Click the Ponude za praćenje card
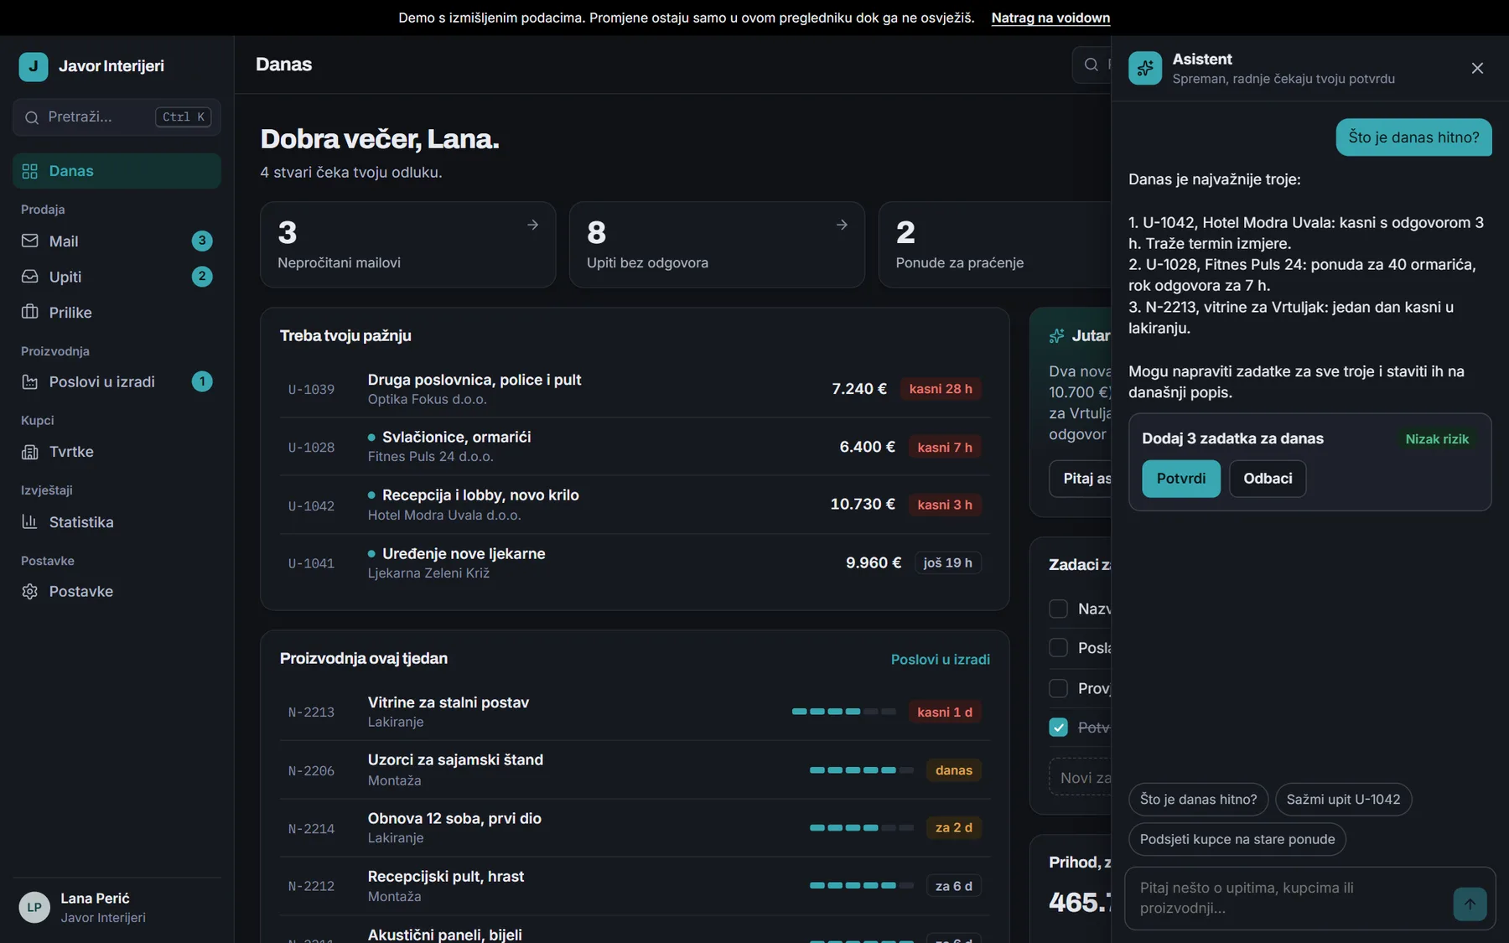The width and height of the screenshot is (1509, 943). 994,245
